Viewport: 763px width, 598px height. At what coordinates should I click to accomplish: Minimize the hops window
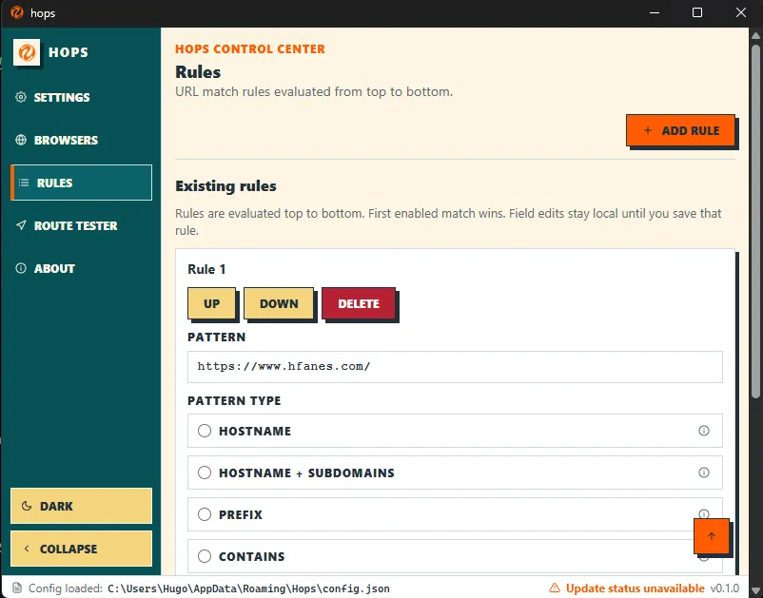(x=655, y=12)
